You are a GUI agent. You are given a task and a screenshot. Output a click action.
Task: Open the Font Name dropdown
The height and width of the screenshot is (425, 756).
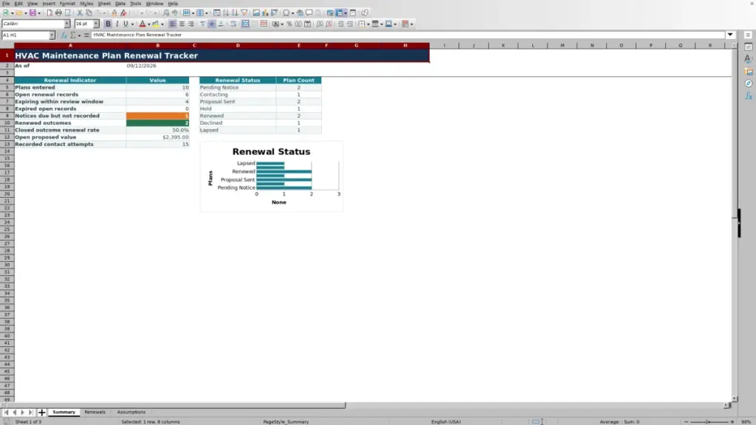(x=67, y=24)
